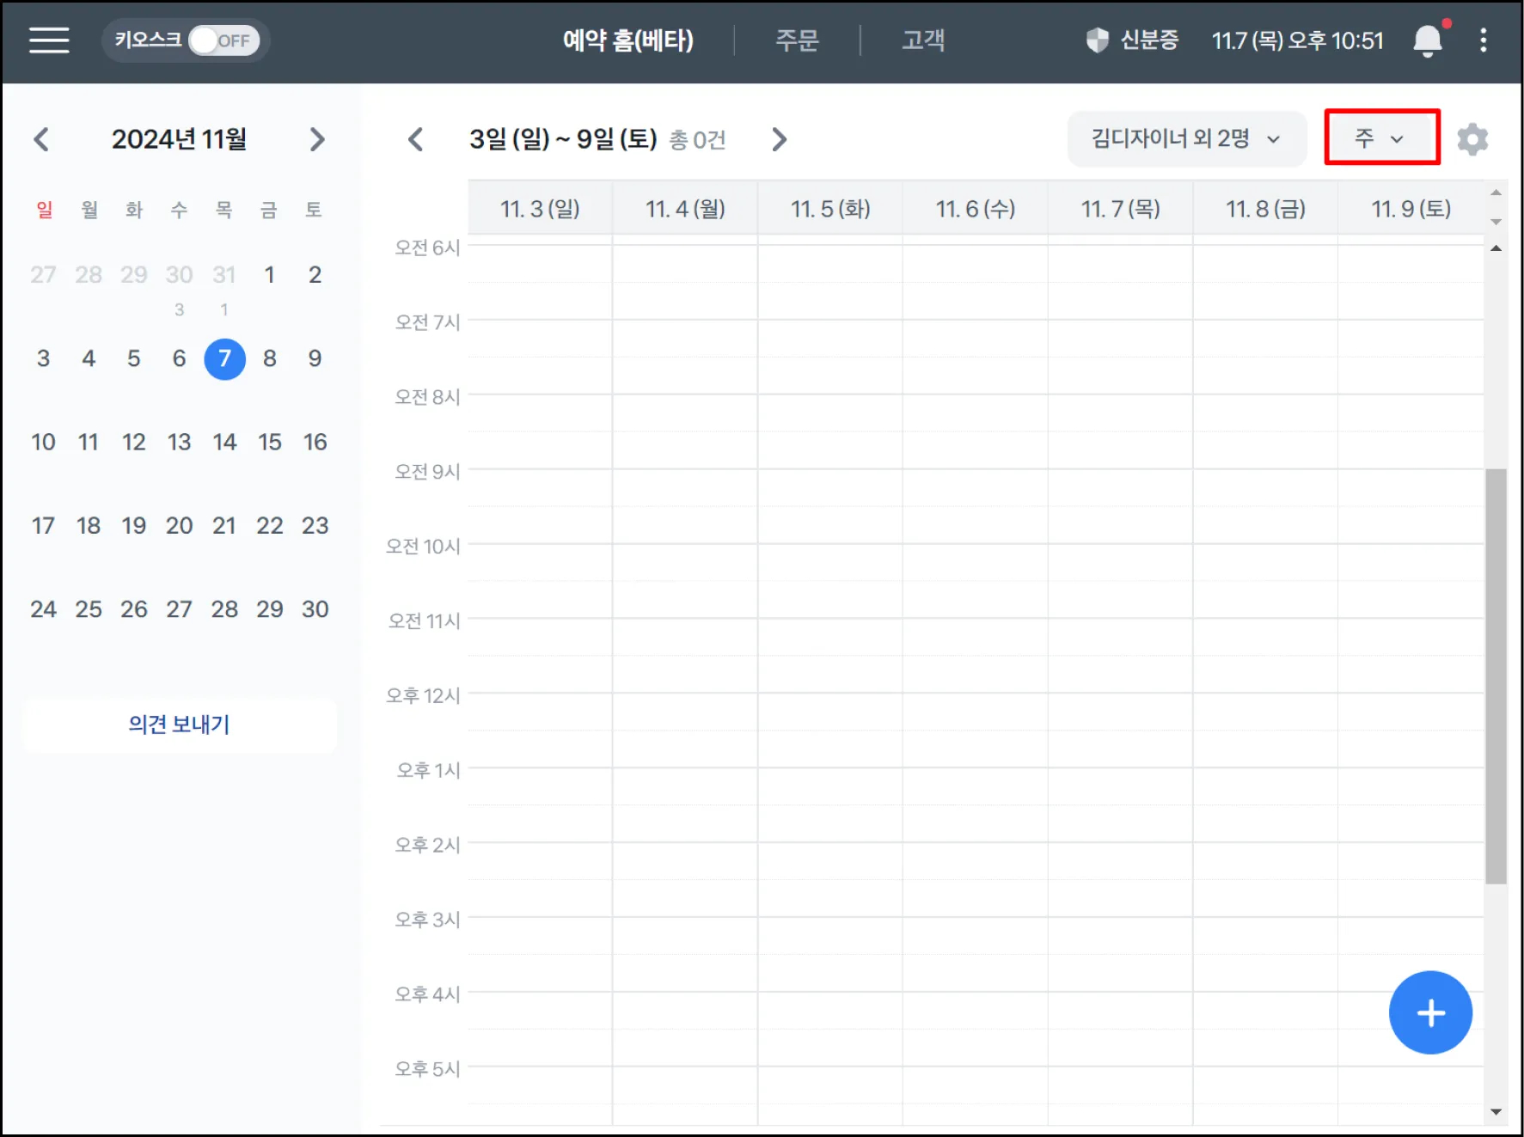The width and height of the screenshot is (1524, 1137).
Task: Expand the 김디자이너 외 2명 staff dropdown
Action: tap(1185, 139)
